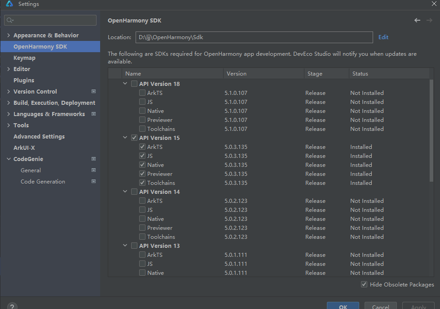Collapse the API Version 18 group
Screen dimensions: 440x309
pos(125,84)
